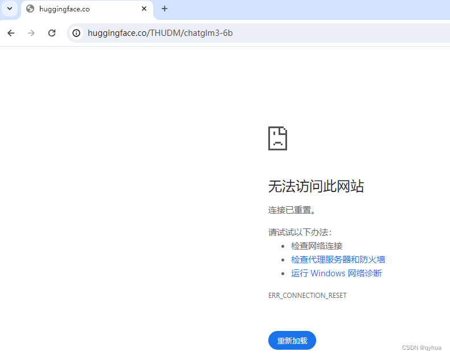
Task: Click the 请试试以下办法 text
Action: click(x=300, y=232)
